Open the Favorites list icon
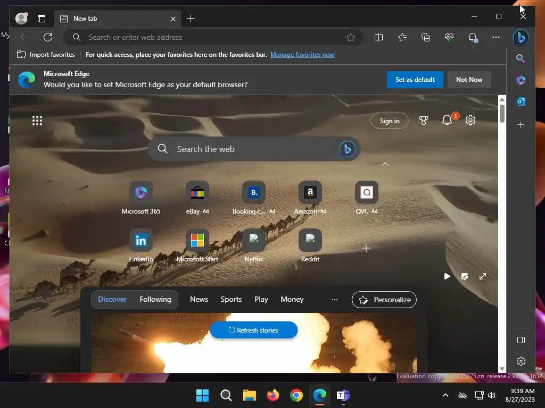This screenshot has height=408, width=545. point(402,37)
